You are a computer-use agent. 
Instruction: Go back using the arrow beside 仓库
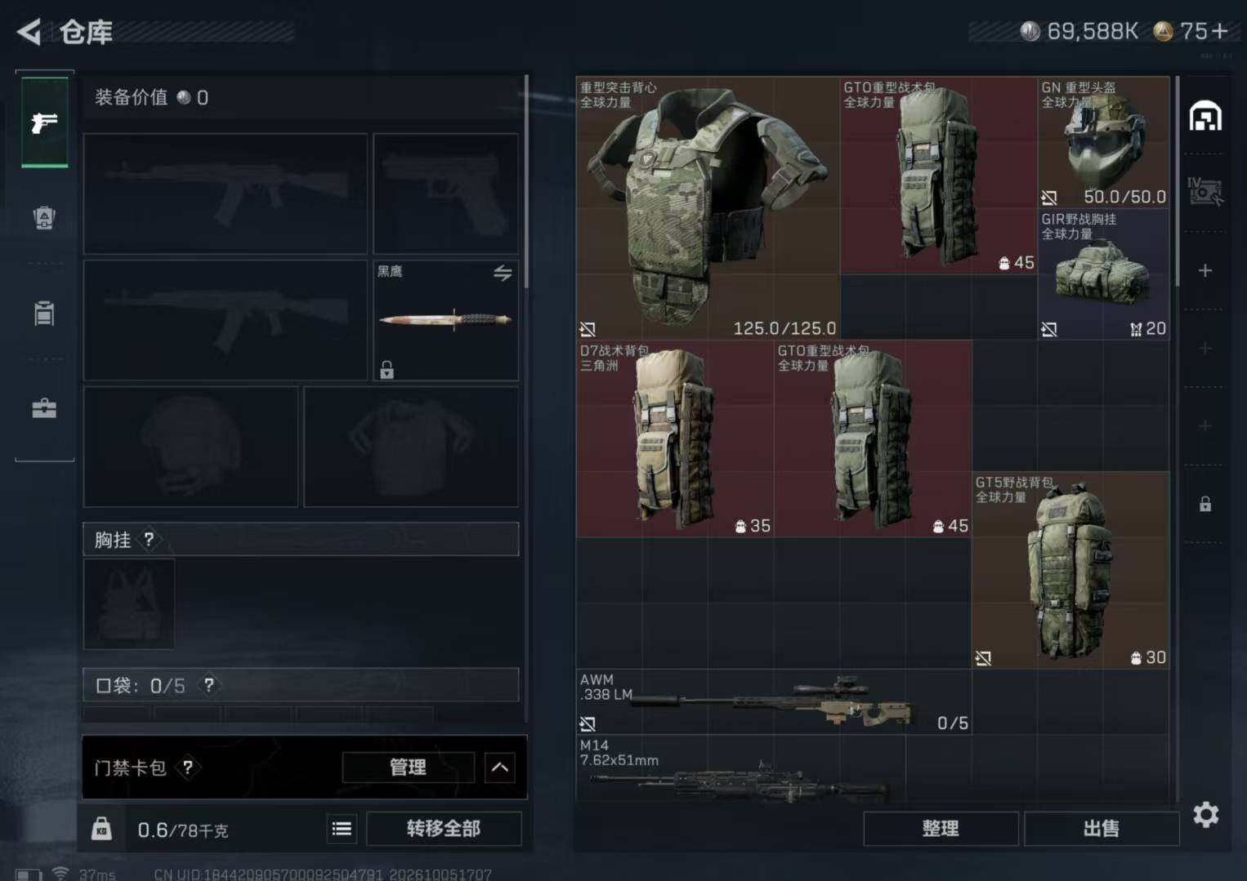pyautogui.click(x=29, y=32)
